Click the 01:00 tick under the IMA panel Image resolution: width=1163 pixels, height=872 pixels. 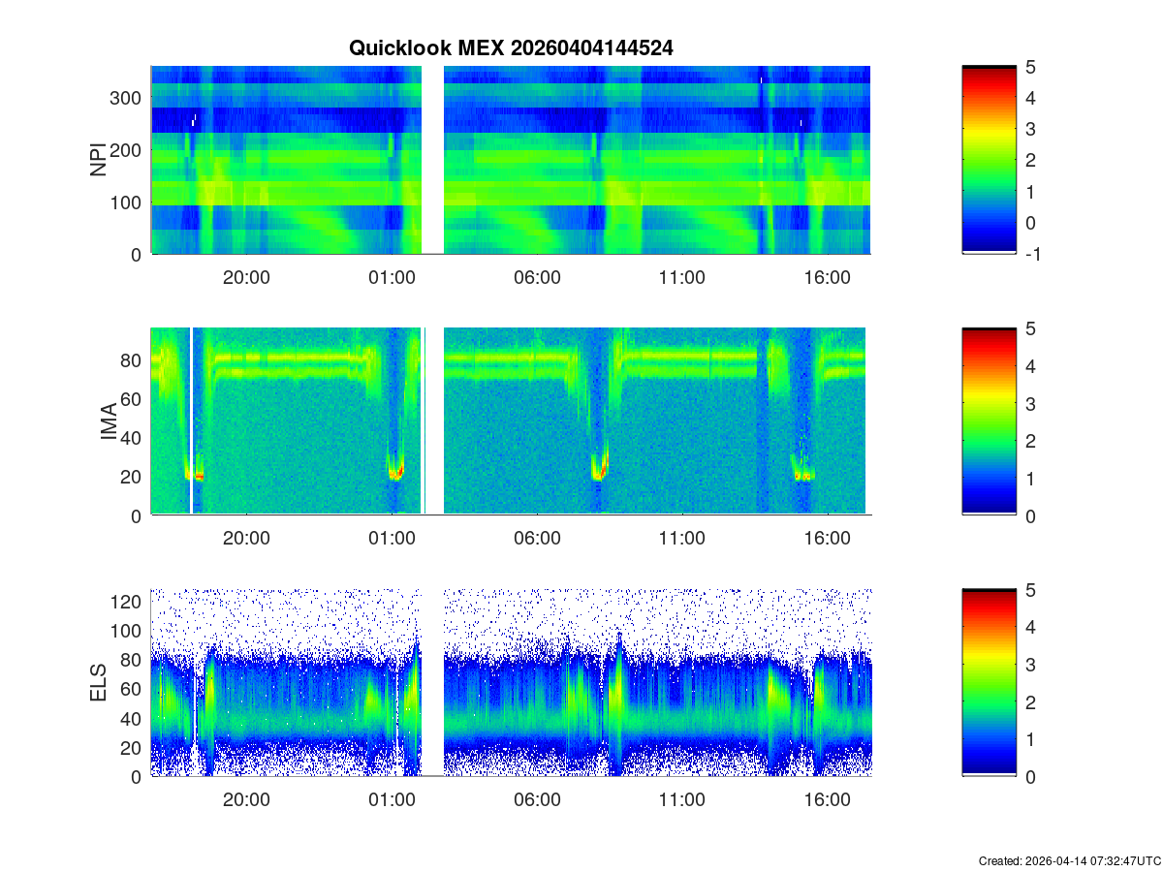(392, 539)
